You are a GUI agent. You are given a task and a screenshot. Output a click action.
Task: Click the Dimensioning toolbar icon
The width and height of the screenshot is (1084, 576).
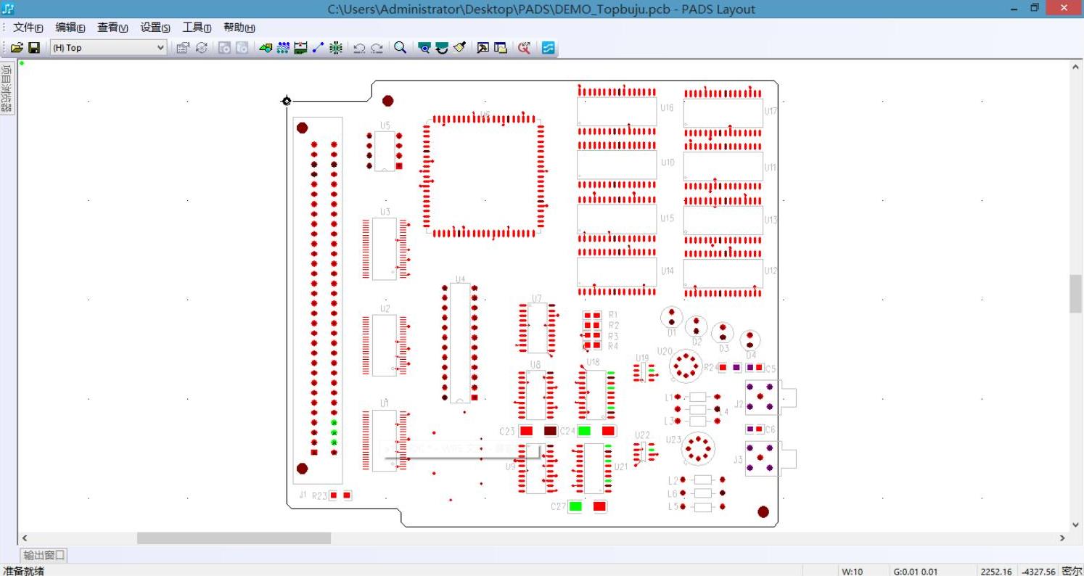[300, 48]
